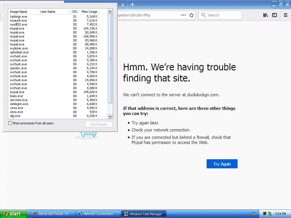The width and height of the screenshot is (291, 218).
Task: Click the process list scroll down arrow
Action: tap(110, 116)
